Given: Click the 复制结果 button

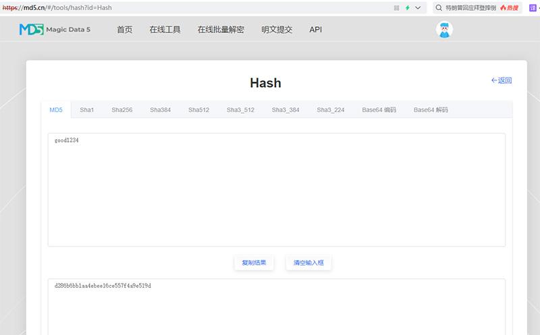Looking at the screenshot, I should tap(254, 263).
